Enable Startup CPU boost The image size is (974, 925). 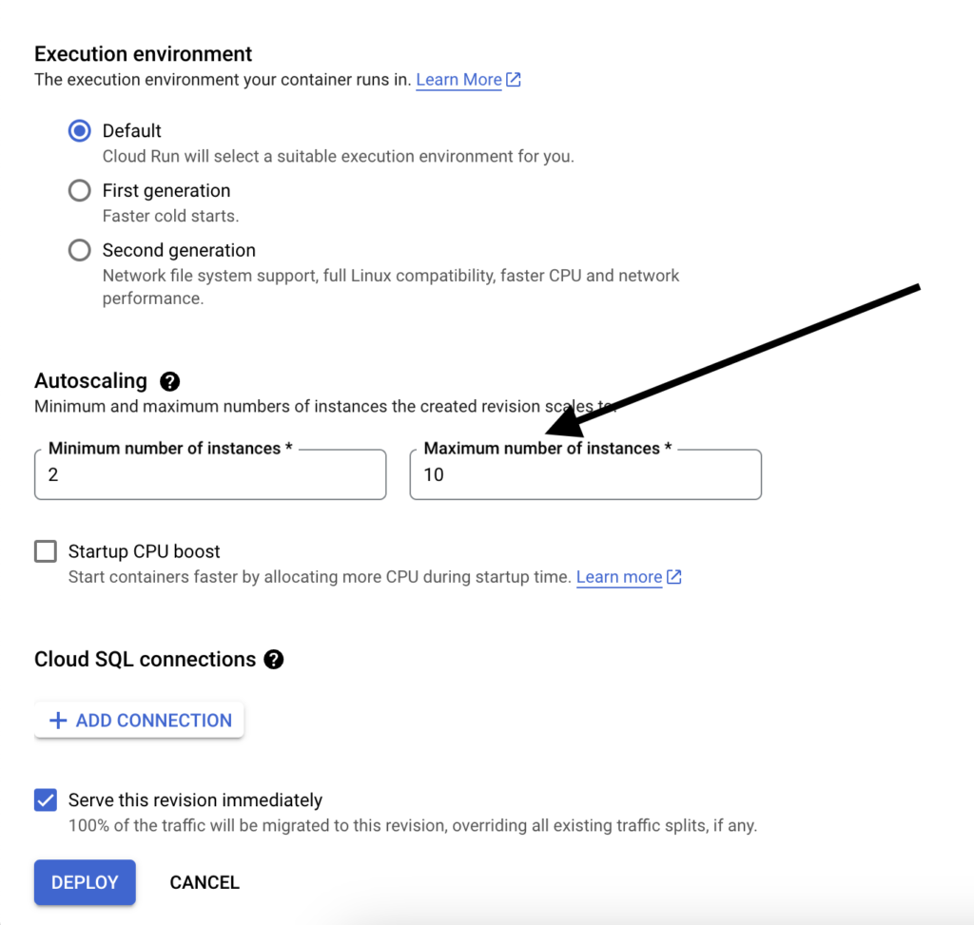coord(45,551)
